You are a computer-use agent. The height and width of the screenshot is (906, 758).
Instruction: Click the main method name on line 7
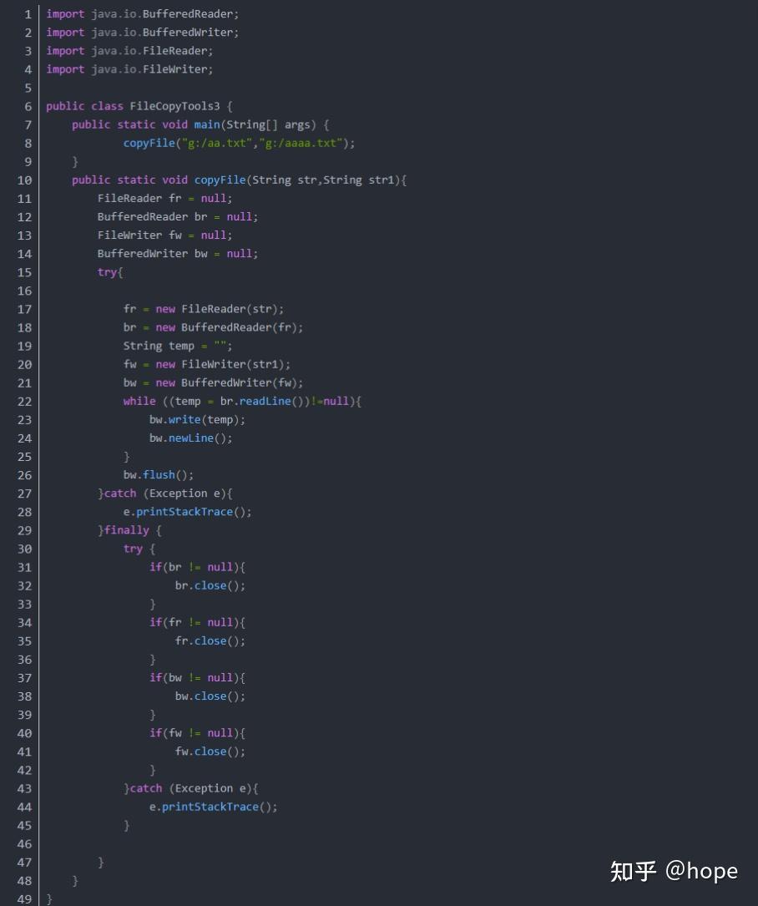click(207, 124)
